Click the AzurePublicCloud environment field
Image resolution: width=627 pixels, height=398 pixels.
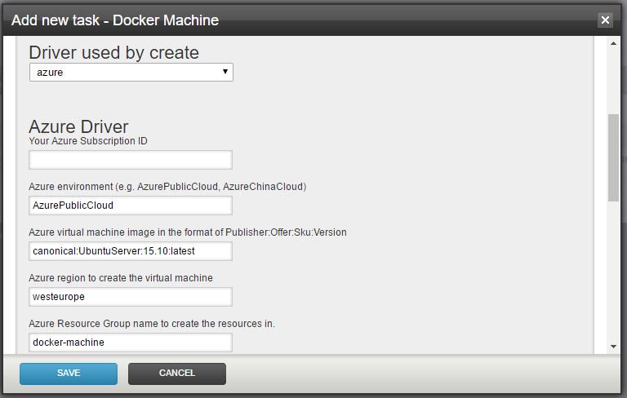tap(131, 206)
